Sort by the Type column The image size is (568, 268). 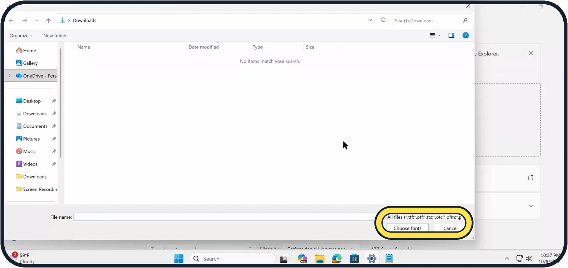(258, 47)
